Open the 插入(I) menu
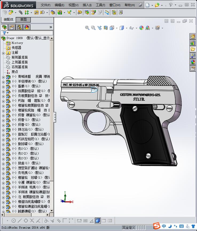The image size is (197, 231). click(87, 5)
